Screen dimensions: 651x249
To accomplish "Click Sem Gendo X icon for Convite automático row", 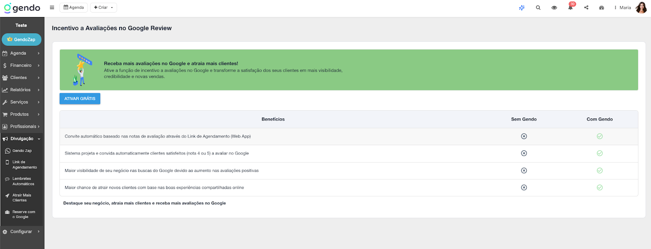I will point(524,136).
